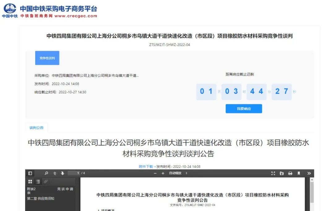This screenshot has height=211, width=334.
Task: Go to the previous PDF page
Action: [x=55, y=173]
